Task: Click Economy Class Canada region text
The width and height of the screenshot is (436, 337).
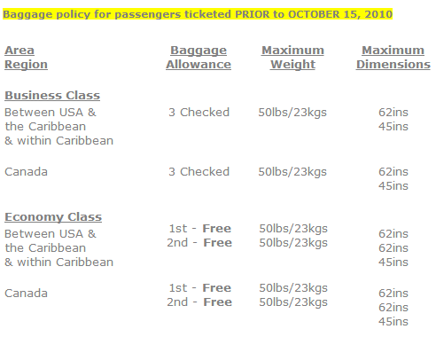Action: pyautogui.click(x=26, y=294)
